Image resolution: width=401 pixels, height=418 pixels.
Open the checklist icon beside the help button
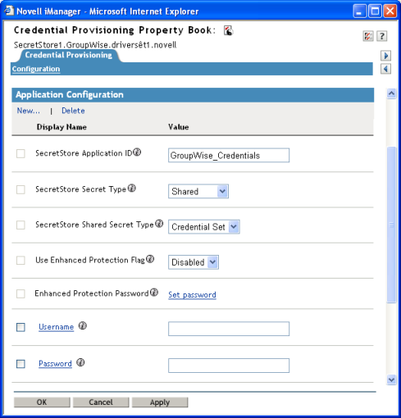tap(368, 36)
